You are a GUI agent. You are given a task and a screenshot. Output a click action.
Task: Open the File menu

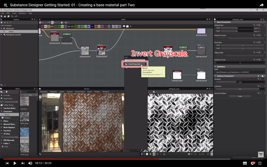pos(3,13)
